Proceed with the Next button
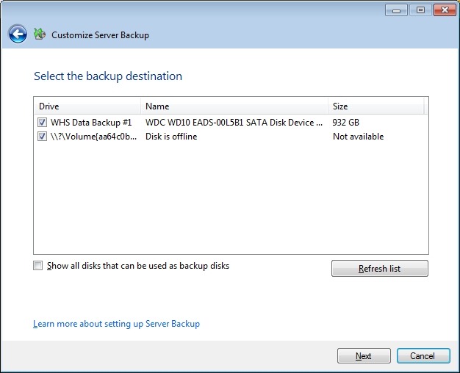460x373 pixels. (x=364, y=356)
